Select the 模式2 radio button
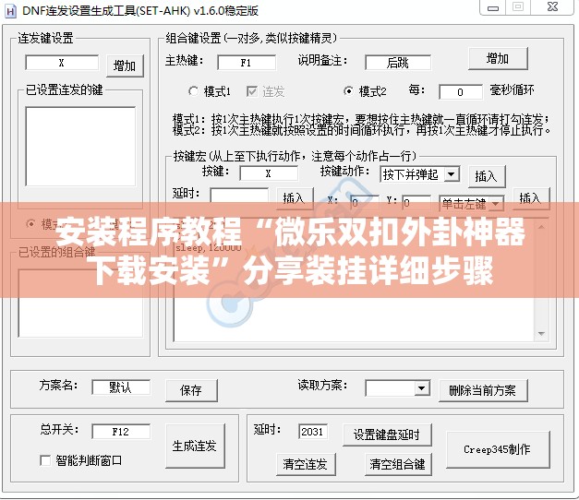The width and height of the screenshot is (579, 500). point(348,91)
